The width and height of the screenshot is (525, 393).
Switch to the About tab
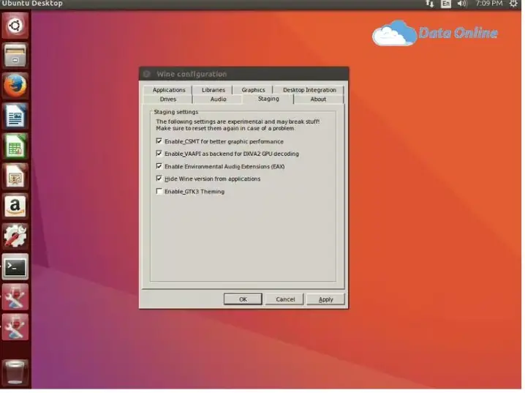318,100
